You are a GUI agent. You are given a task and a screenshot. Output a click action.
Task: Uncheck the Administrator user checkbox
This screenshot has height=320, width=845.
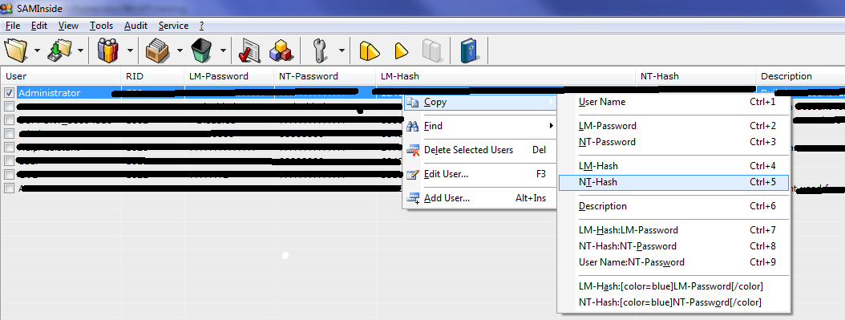coord(9,93)
